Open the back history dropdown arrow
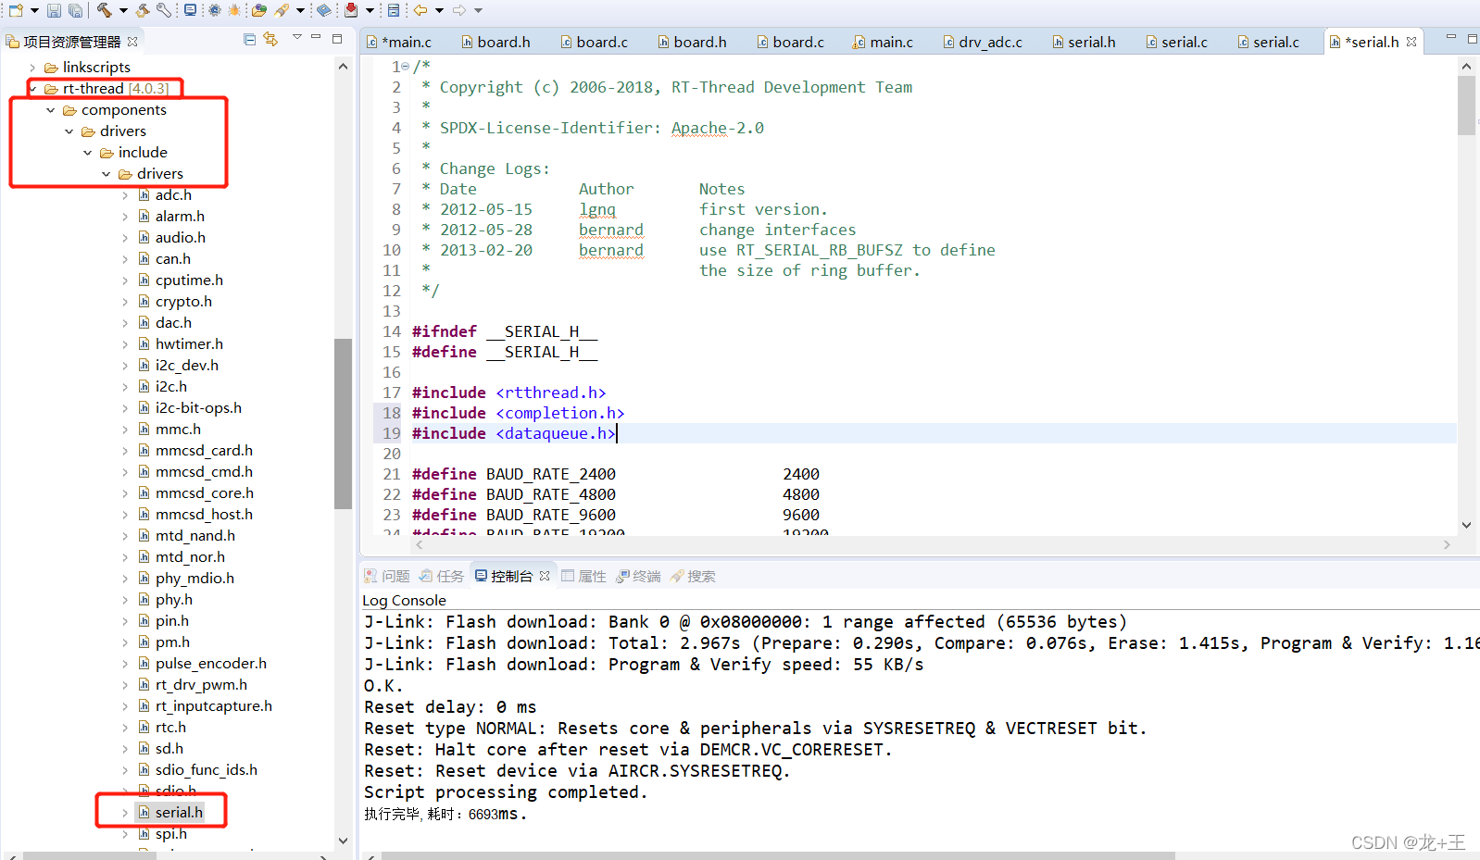This screenshot has width=1480, height=860. 439,11
